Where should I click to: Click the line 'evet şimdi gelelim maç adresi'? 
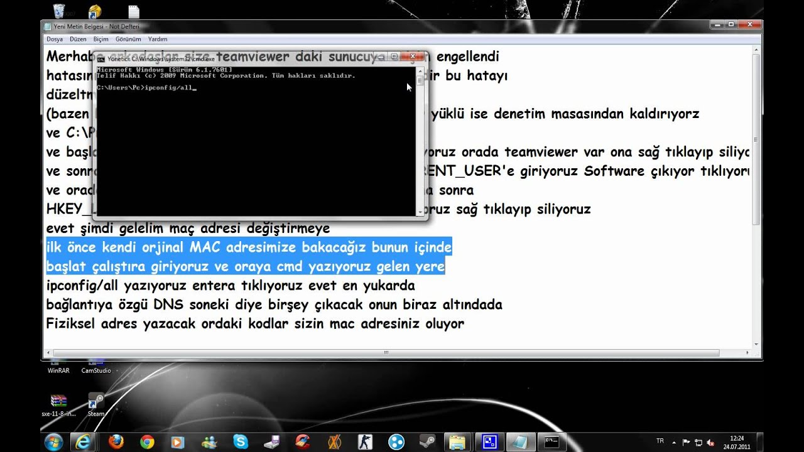188,229
